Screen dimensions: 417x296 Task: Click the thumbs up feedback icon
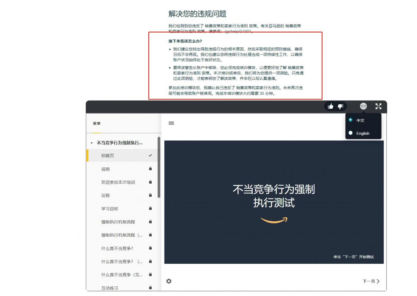[x=330, y=106]
